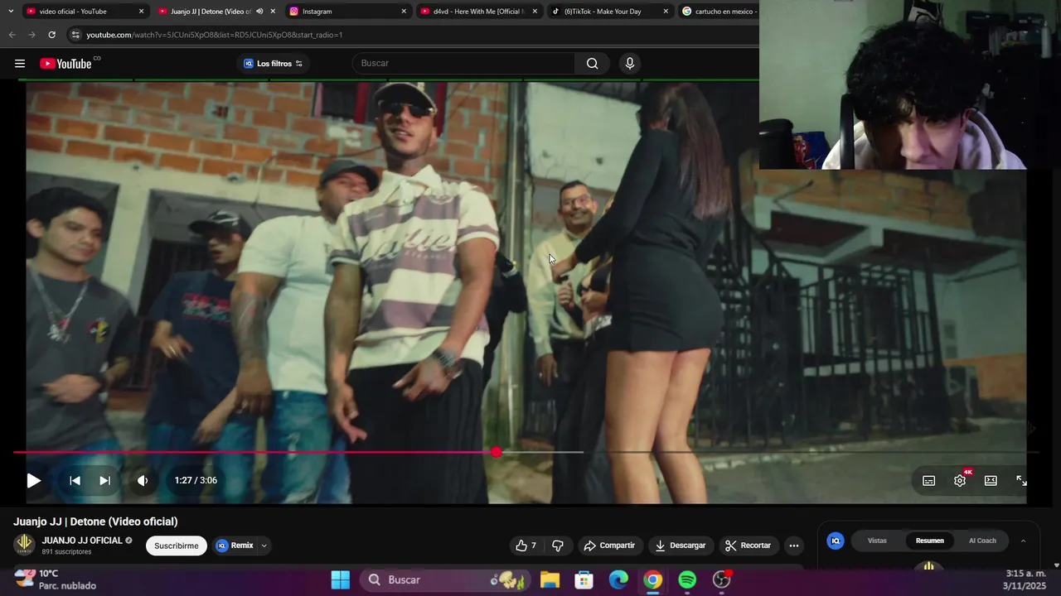This screenshot has height=596, width=1061.
Task: Dislike the video with thumbs down
Action: pos(558,546)
